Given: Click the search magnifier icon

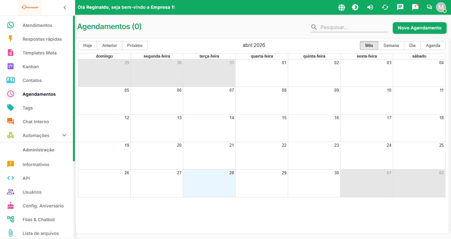Looking at the screenshot, I should pyautogui.click(x=314, y=27).
